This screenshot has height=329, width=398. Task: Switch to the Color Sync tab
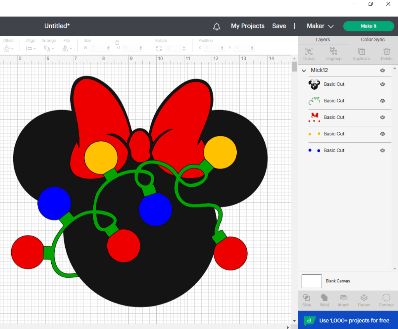372,40
